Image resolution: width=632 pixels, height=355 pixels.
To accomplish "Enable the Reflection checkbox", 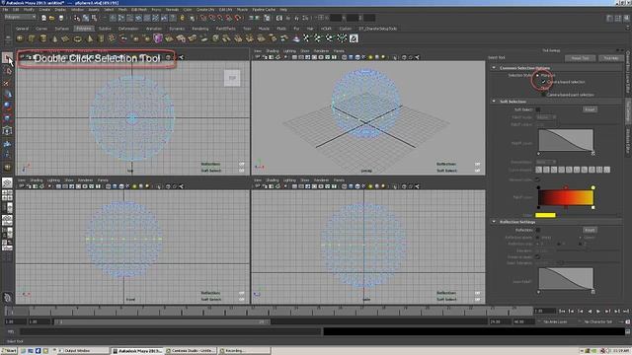I will pos(537,230).
